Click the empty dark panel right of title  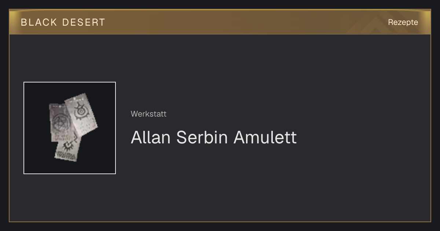(x=363, y=137)
